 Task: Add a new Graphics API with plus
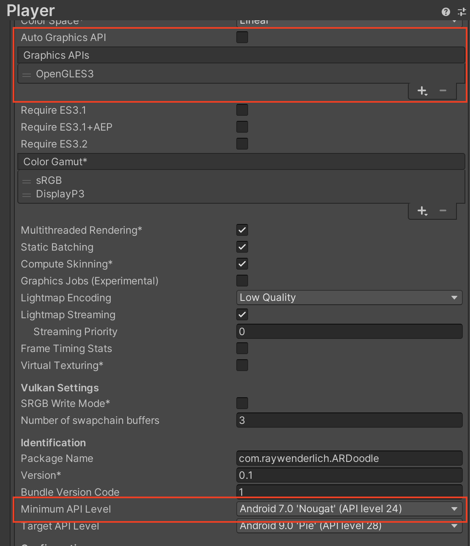(422, 91)
